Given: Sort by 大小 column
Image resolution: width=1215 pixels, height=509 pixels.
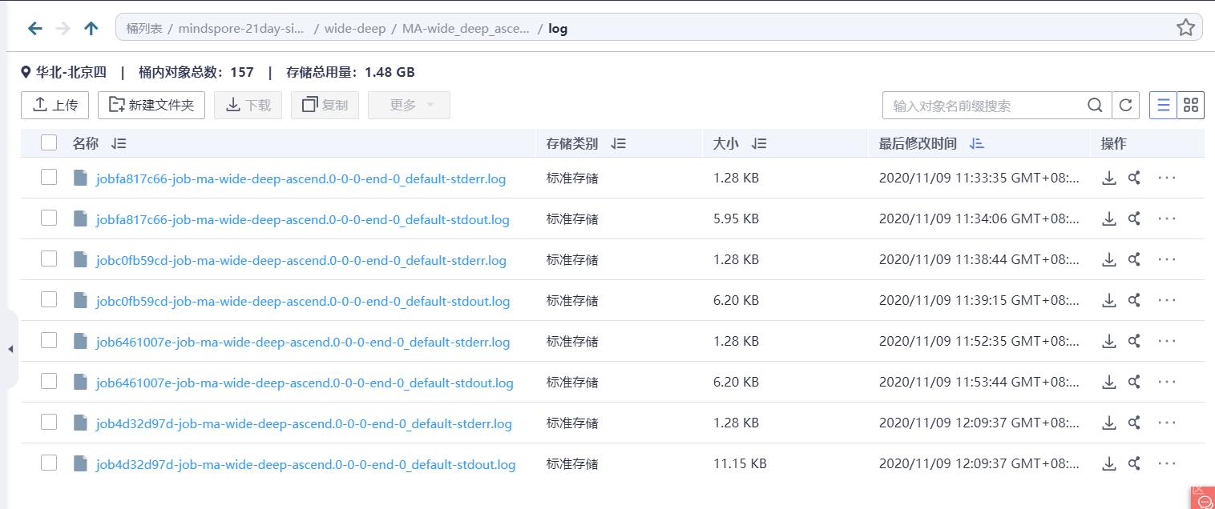Looking at the screenshot, I should click(x=759, y=144).
